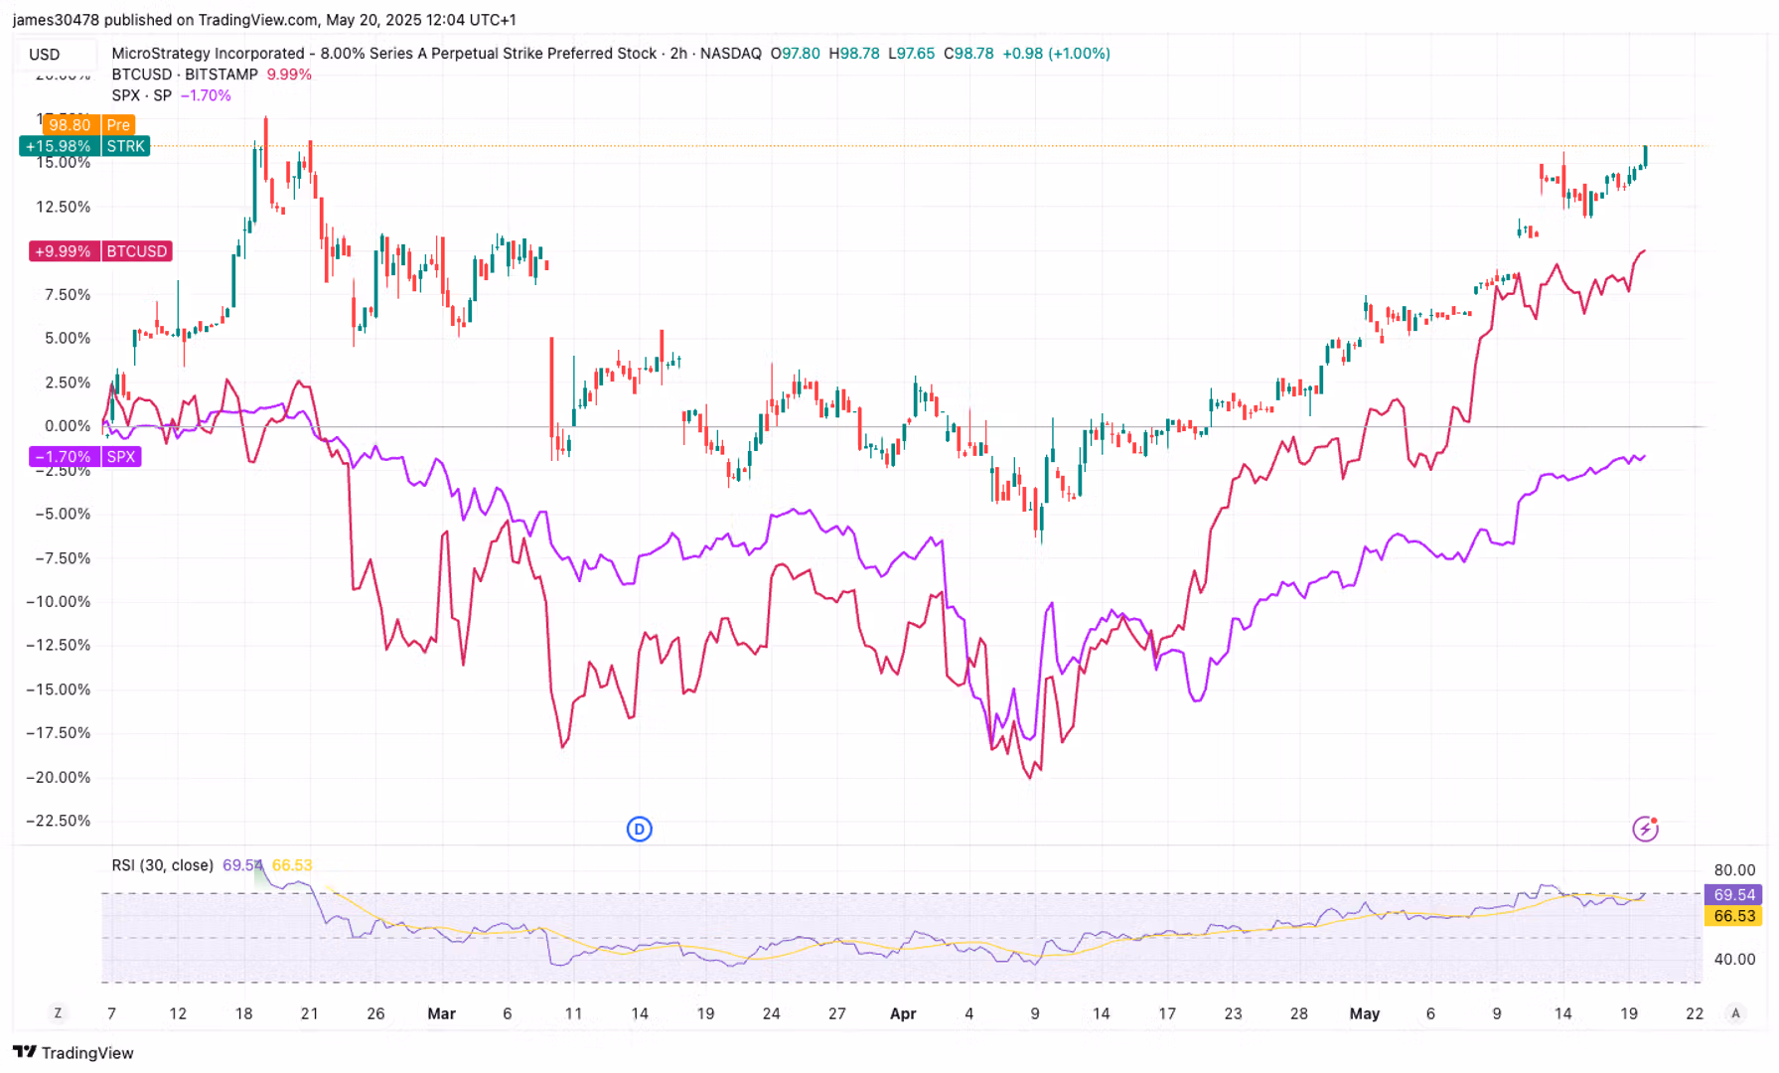The image size is (1779, 1073).
Task: Click the BTCUSD +9.99% price label
Action: point(100,251)
